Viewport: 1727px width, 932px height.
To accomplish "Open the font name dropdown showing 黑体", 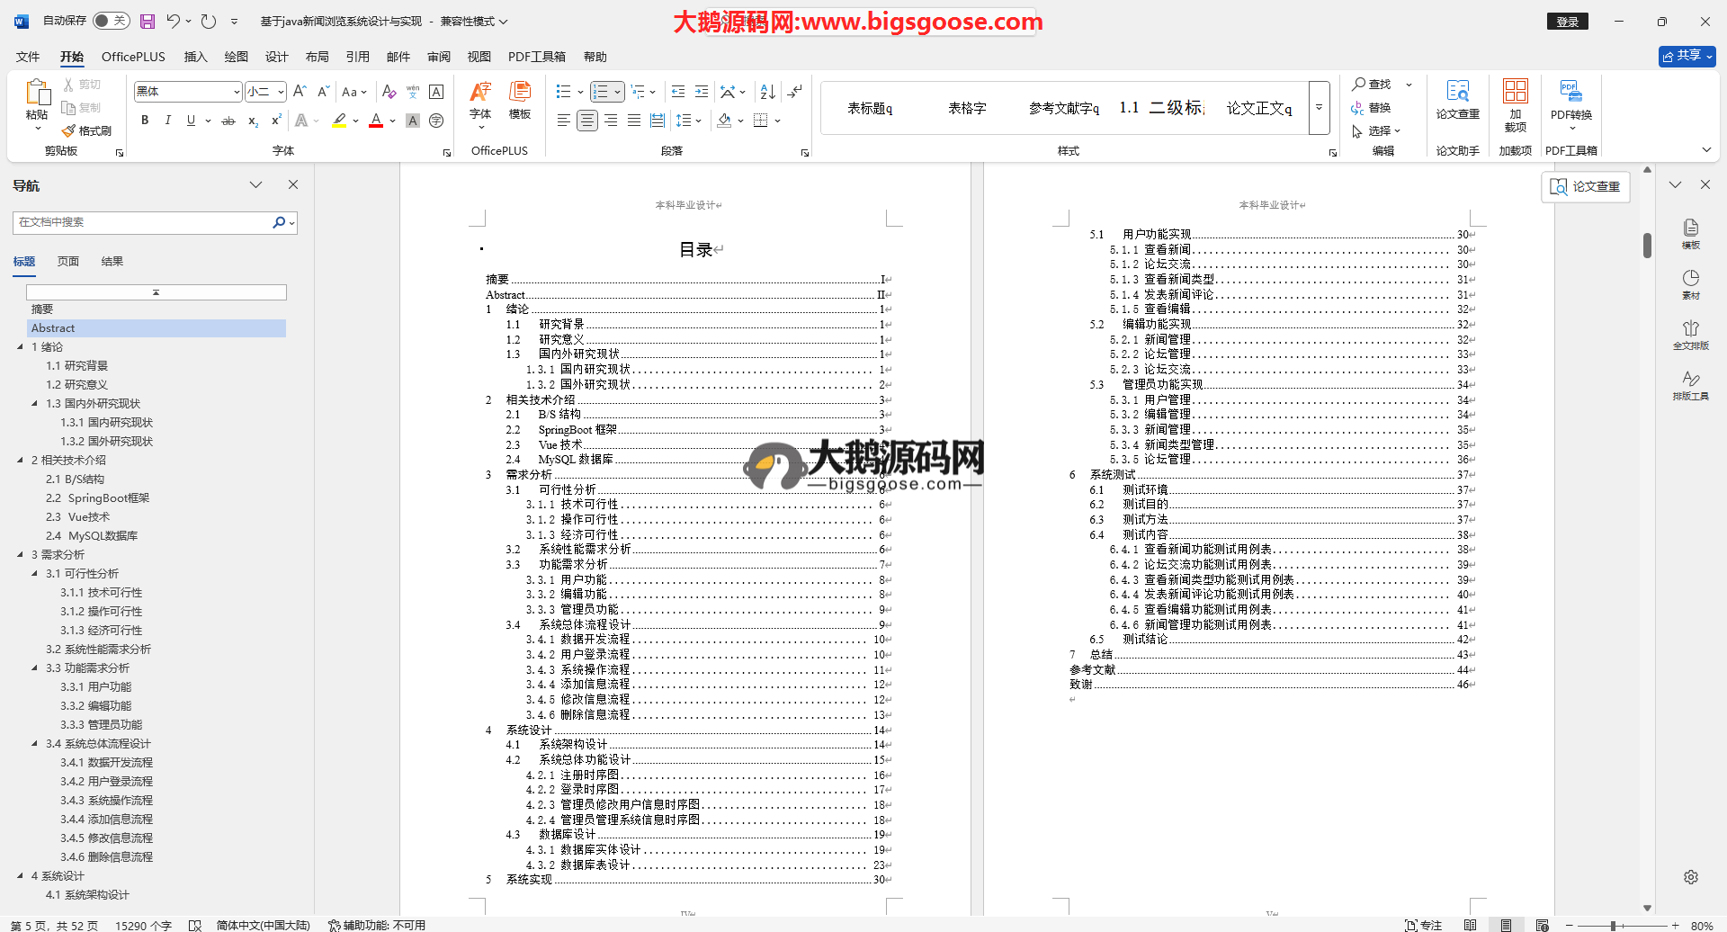I will 237,92.
